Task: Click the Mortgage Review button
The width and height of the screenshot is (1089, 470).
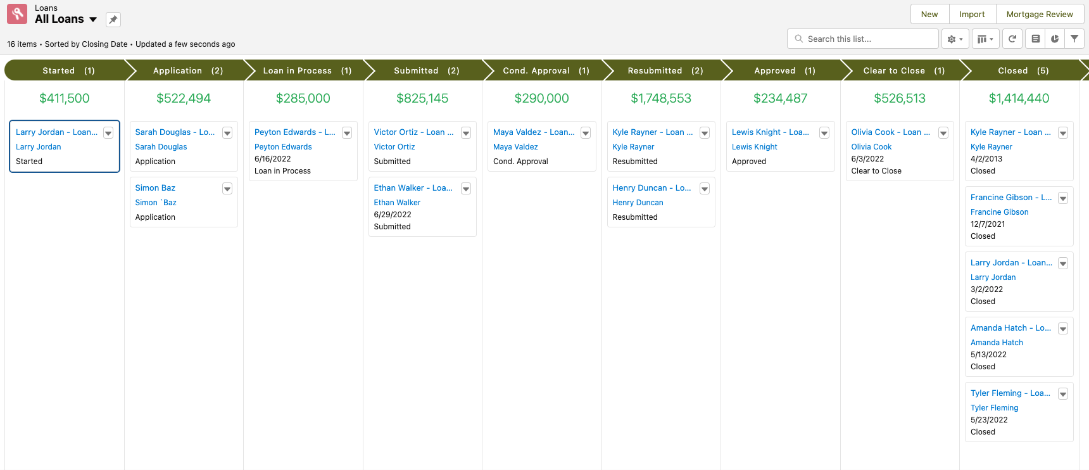Action: (1040, 14)
